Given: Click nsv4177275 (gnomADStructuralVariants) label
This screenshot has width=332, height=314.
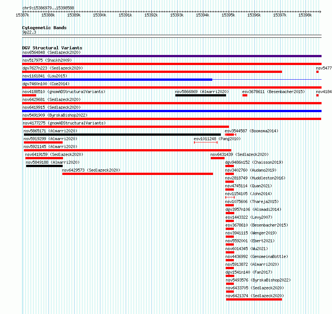Looking at the screenshot, I should (x=64, y=123).
